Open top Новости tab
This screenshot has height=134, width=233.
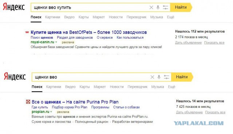coord(116,17)
